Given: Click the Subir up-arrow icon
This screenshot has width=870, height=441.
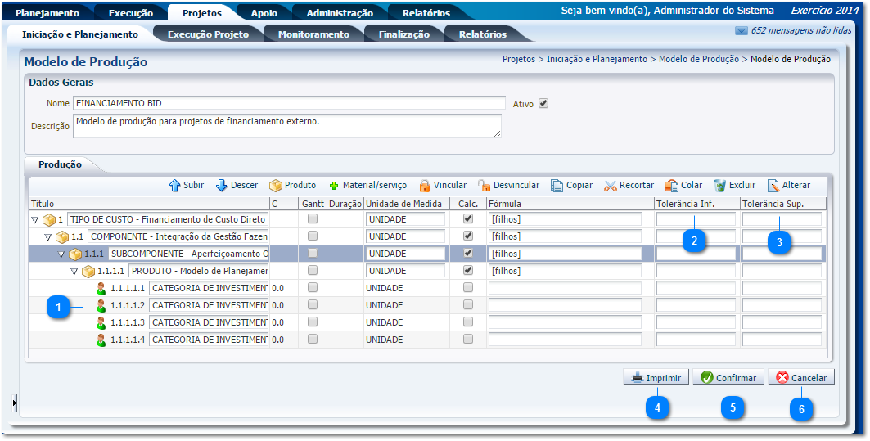Looking at the screenshot, I should click(x=174, y=186).
